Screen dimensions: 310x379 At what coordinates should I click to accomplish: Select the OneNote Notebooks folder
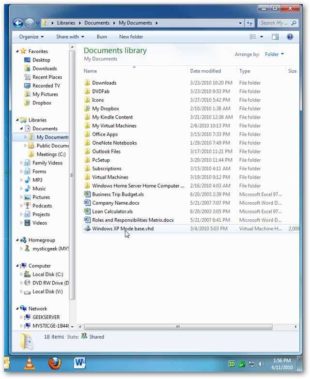[114, 143]
